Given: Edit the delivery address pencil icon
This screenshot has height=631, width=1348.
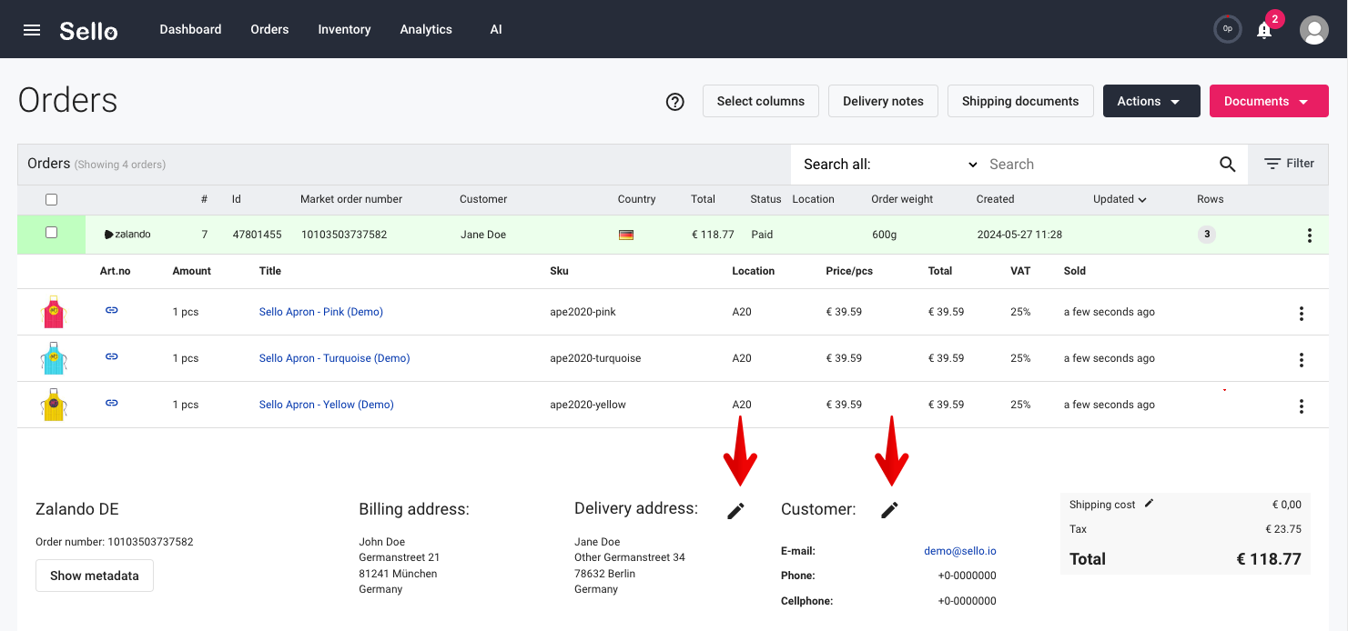Looking at the screenshot, I should [735, 511].
